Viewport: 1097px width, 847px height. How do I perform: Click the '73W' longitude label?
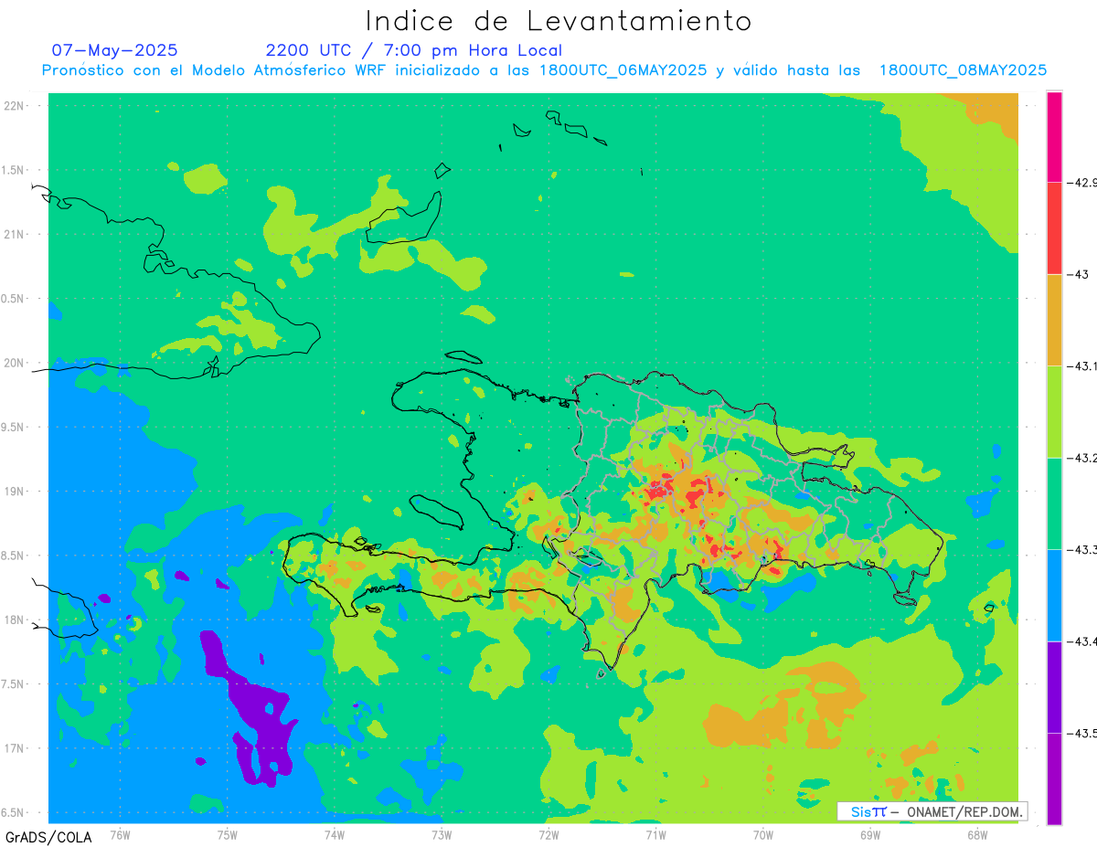442,834
